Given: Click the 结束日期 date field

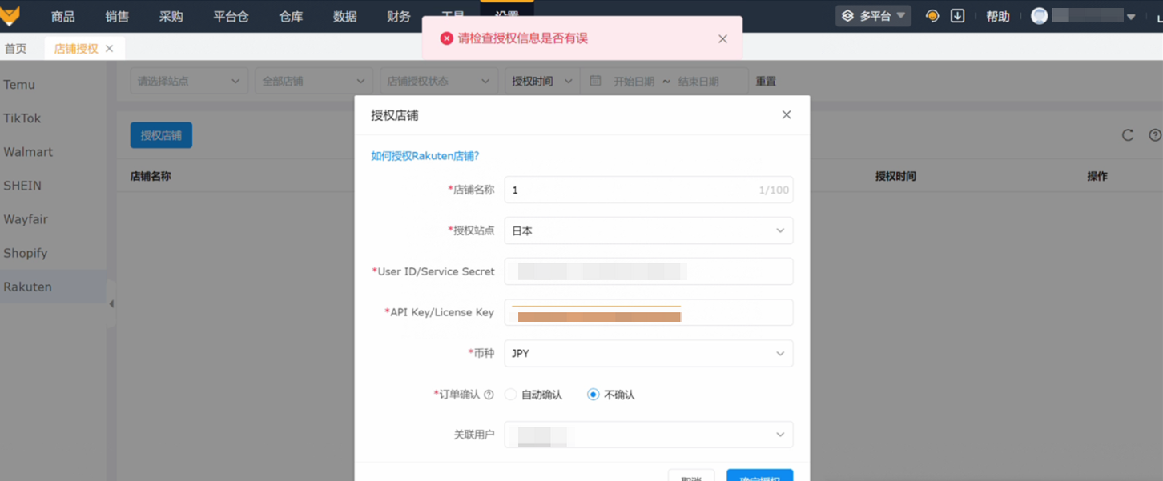Looking at the screenshot, I should (698, 81).
